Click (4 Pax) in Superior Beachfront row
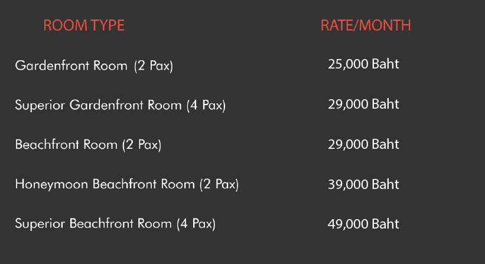The width and height of the screenshot is (485, 264). [196, 224]
